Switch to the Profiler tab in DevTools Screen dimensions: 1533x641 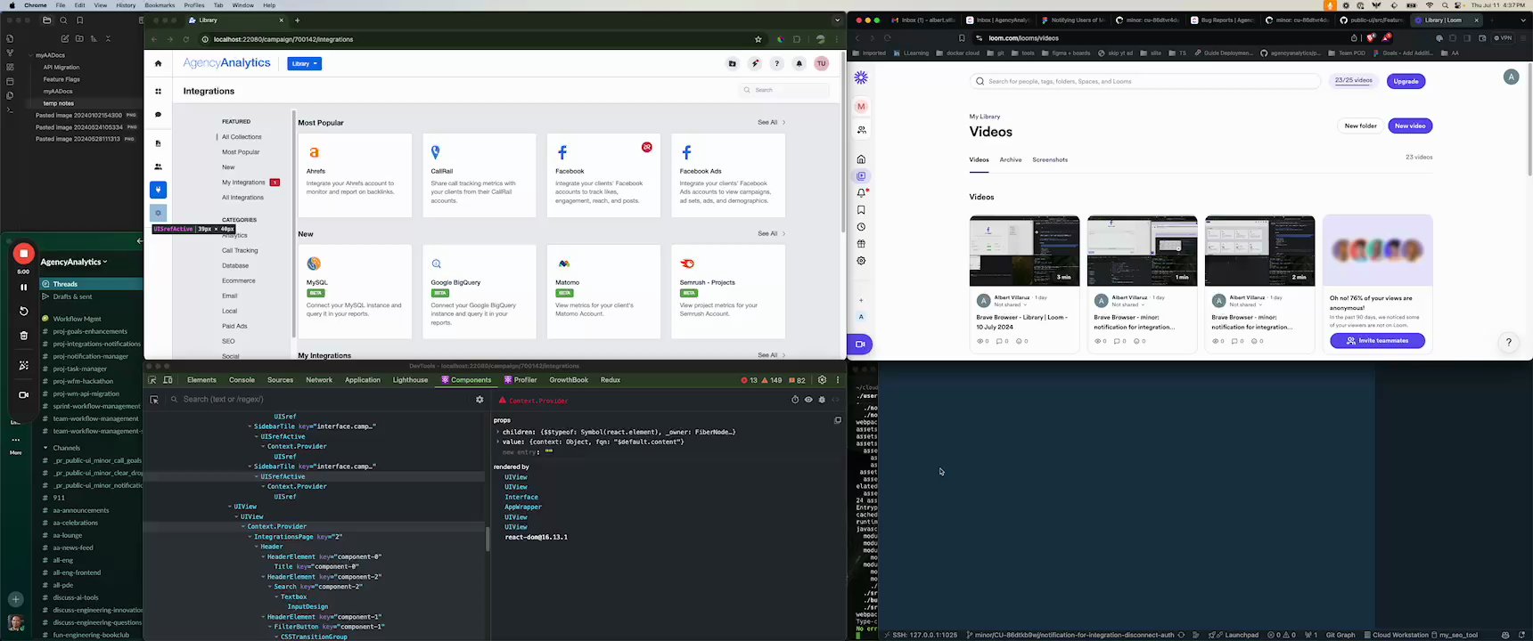tap(520, 380)
